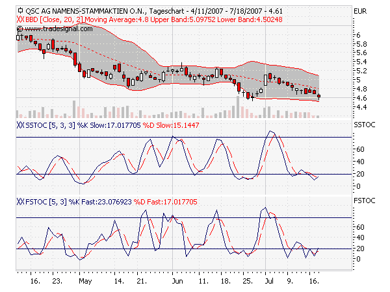
Task: Click the 14. date label
Action: [x=119, y=281]
